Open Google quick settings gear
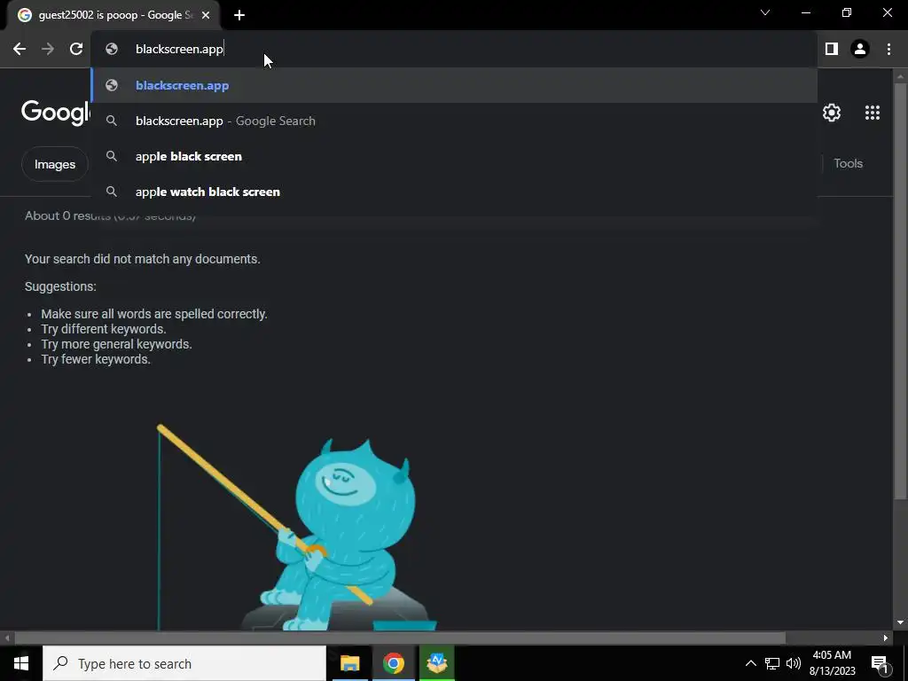Screen dimensions: 908x681 (832, 113)
